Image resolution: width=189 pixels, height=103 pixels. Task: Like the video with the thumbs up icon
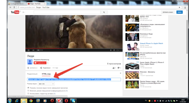tap(113, 68)
